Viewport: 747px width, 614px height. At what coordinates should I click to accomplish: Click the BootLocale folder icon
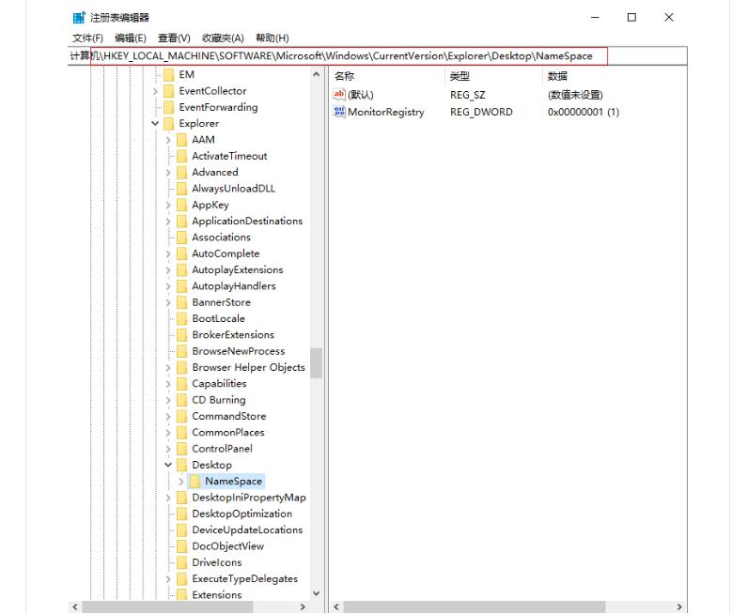point(181,318)
